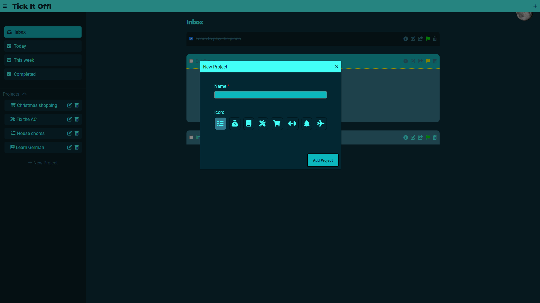Uncheck the Learn to play the piano task
540x303 pixels.
point(191,38)
